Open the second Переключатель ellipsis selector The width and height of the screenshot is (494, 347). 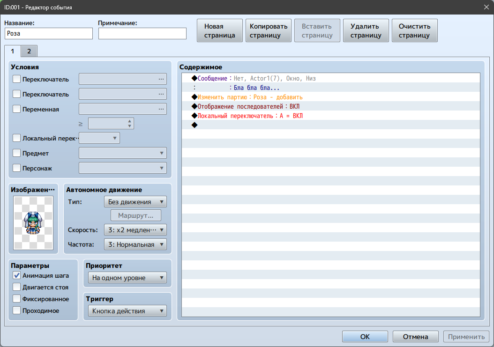click(x=161, y=94)
